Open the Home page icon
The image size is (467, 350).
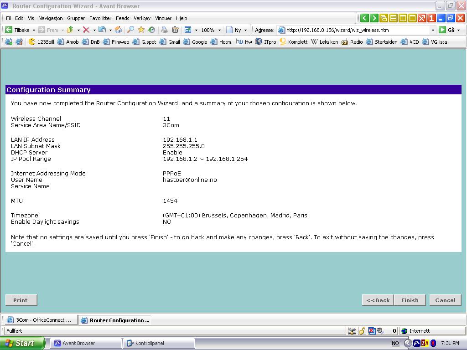pyautogui.click(x=118, y=30)
